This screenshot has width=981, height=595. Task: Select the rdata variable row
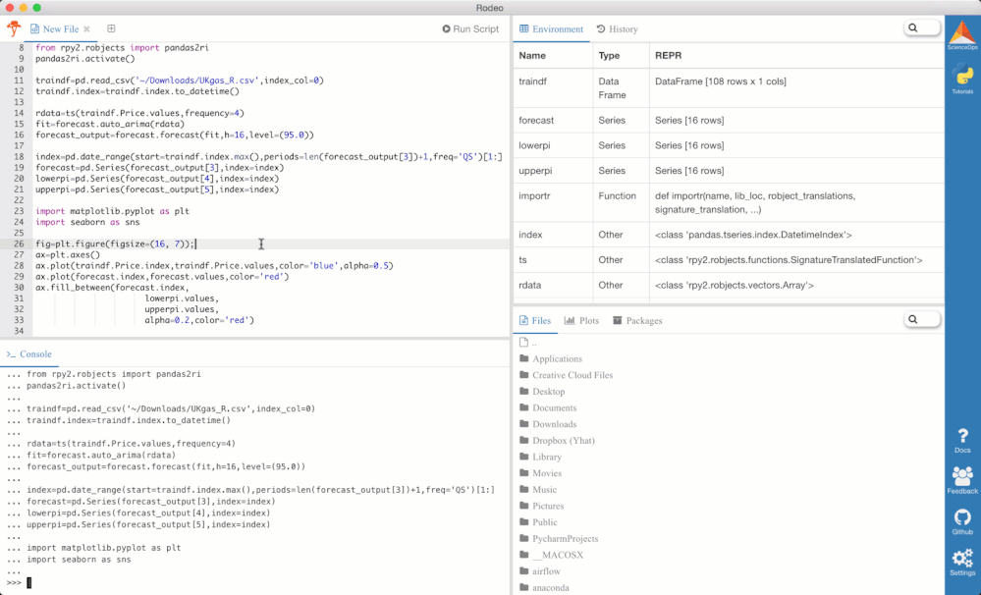coord(729,285)
